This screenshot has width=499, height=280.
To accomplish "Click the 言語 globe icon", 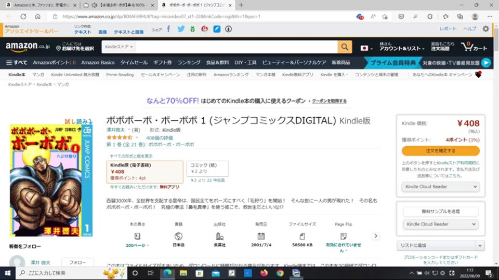I will pos(178,236).
